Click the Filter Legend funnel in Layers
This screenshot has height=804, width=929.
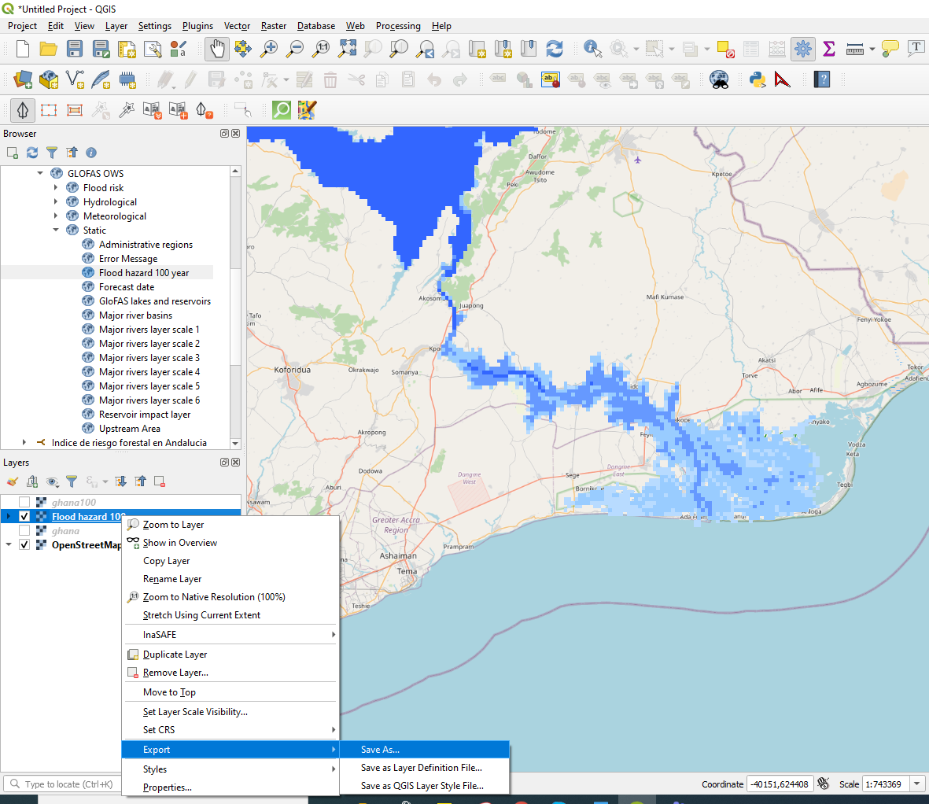(72, 481)
